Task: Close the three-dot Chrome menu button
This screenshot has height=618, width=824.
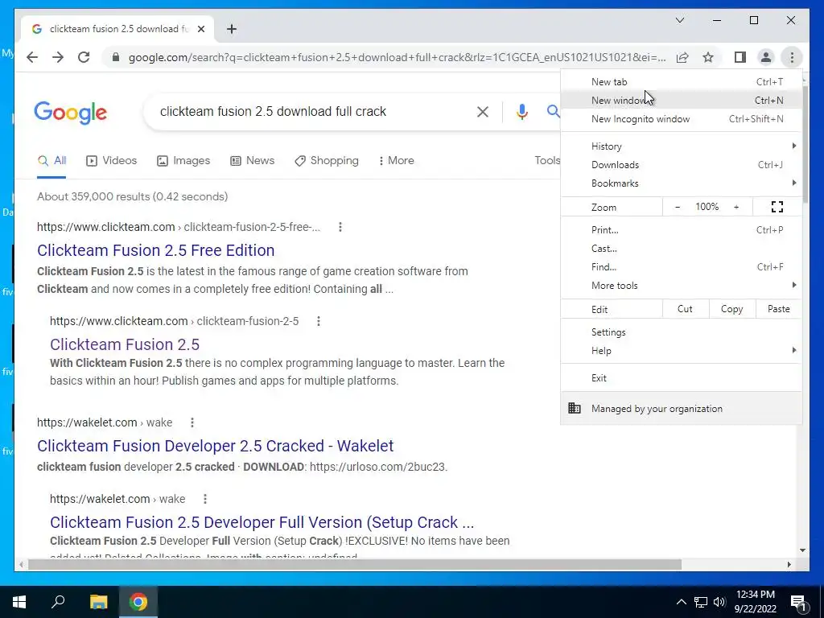Action: tap(792, 57)
